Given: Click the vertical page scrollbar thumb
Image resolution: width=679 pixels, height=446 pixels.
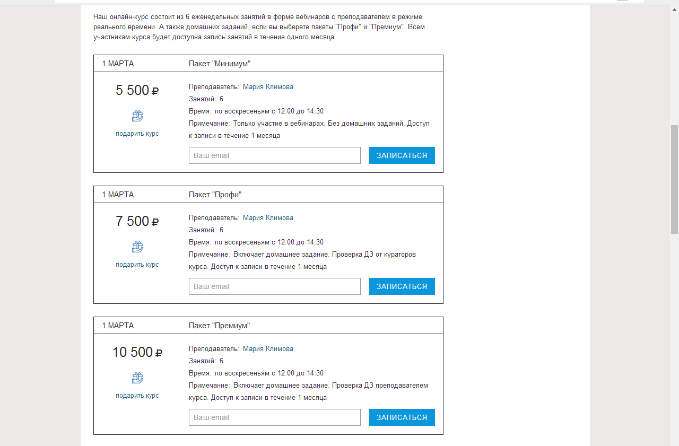Looking at the screenshot, I should pyautogui.click(x=674, y=179).
